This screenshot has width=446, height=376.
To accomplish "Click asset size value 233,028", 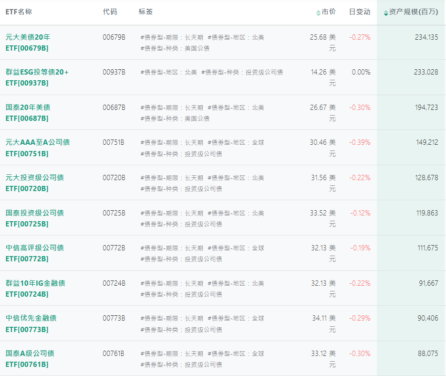I will coord(426,72).
